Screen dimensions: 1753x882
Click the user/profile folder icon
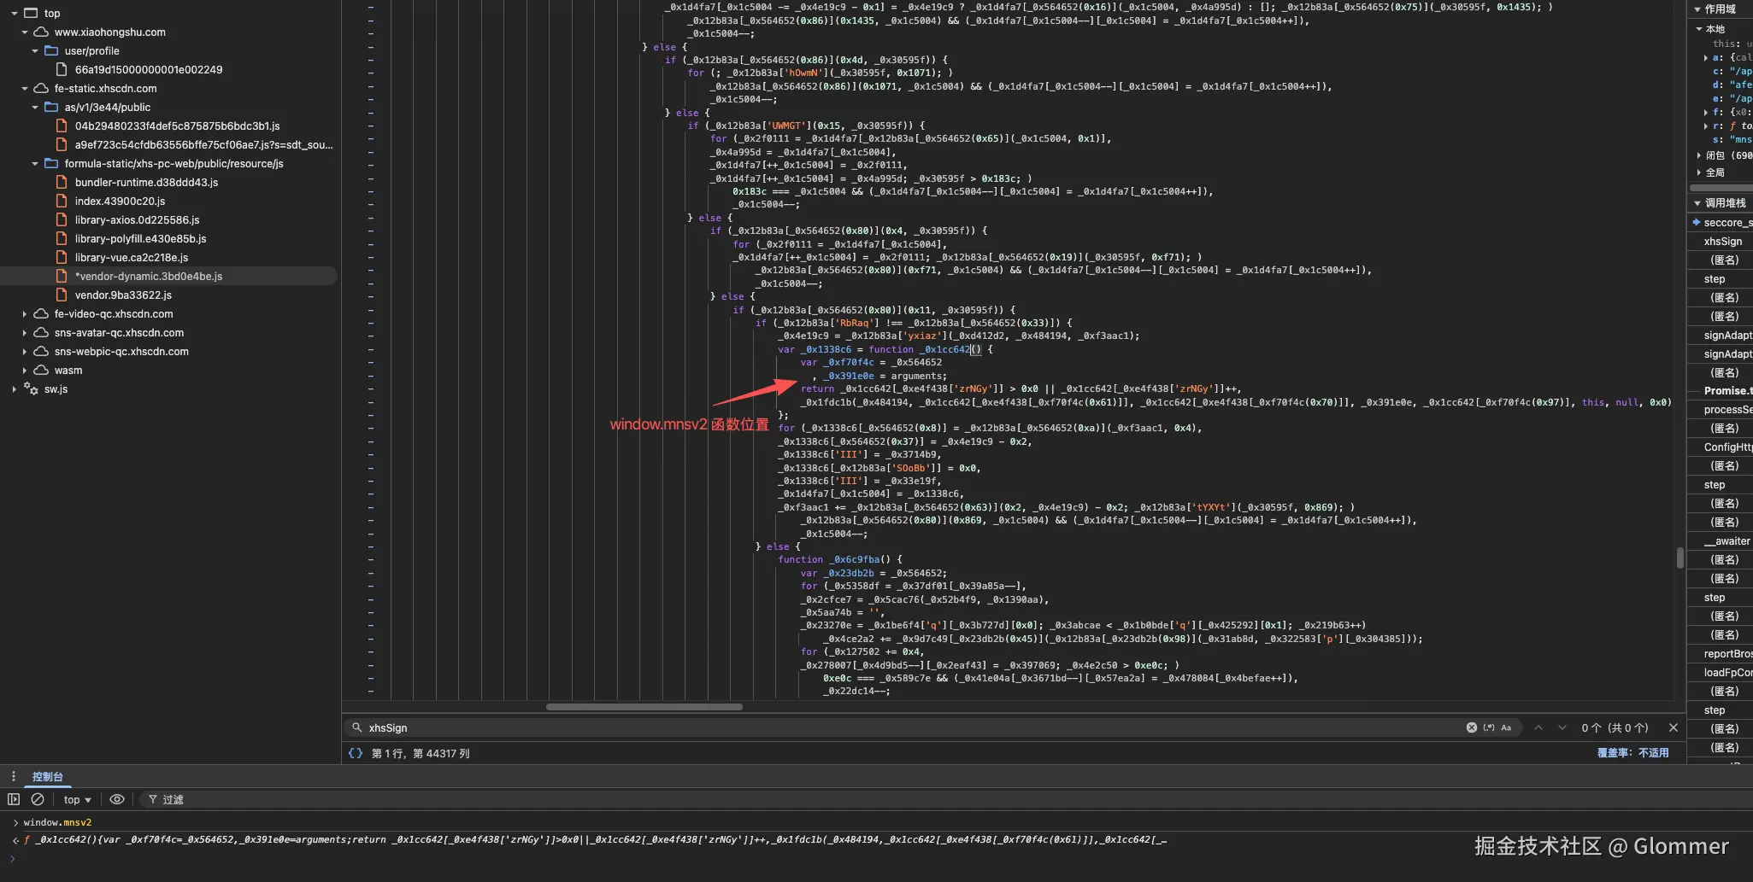(51, 51)
